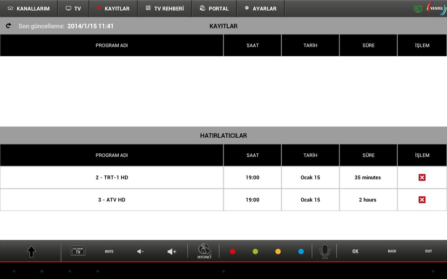The image size is (447, 279).
Task: Open the KANALLARIM tab
Action: (x=28, y=8)
